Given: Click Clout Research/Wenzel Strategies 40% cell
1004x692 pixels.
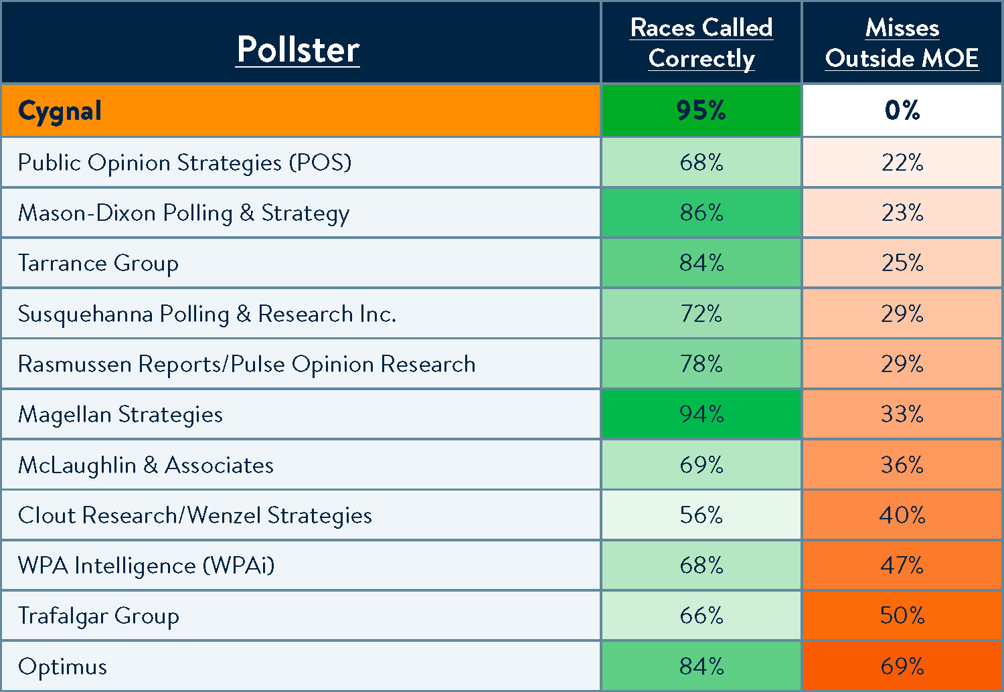Looking at the screenshot, I should [902, 515].
